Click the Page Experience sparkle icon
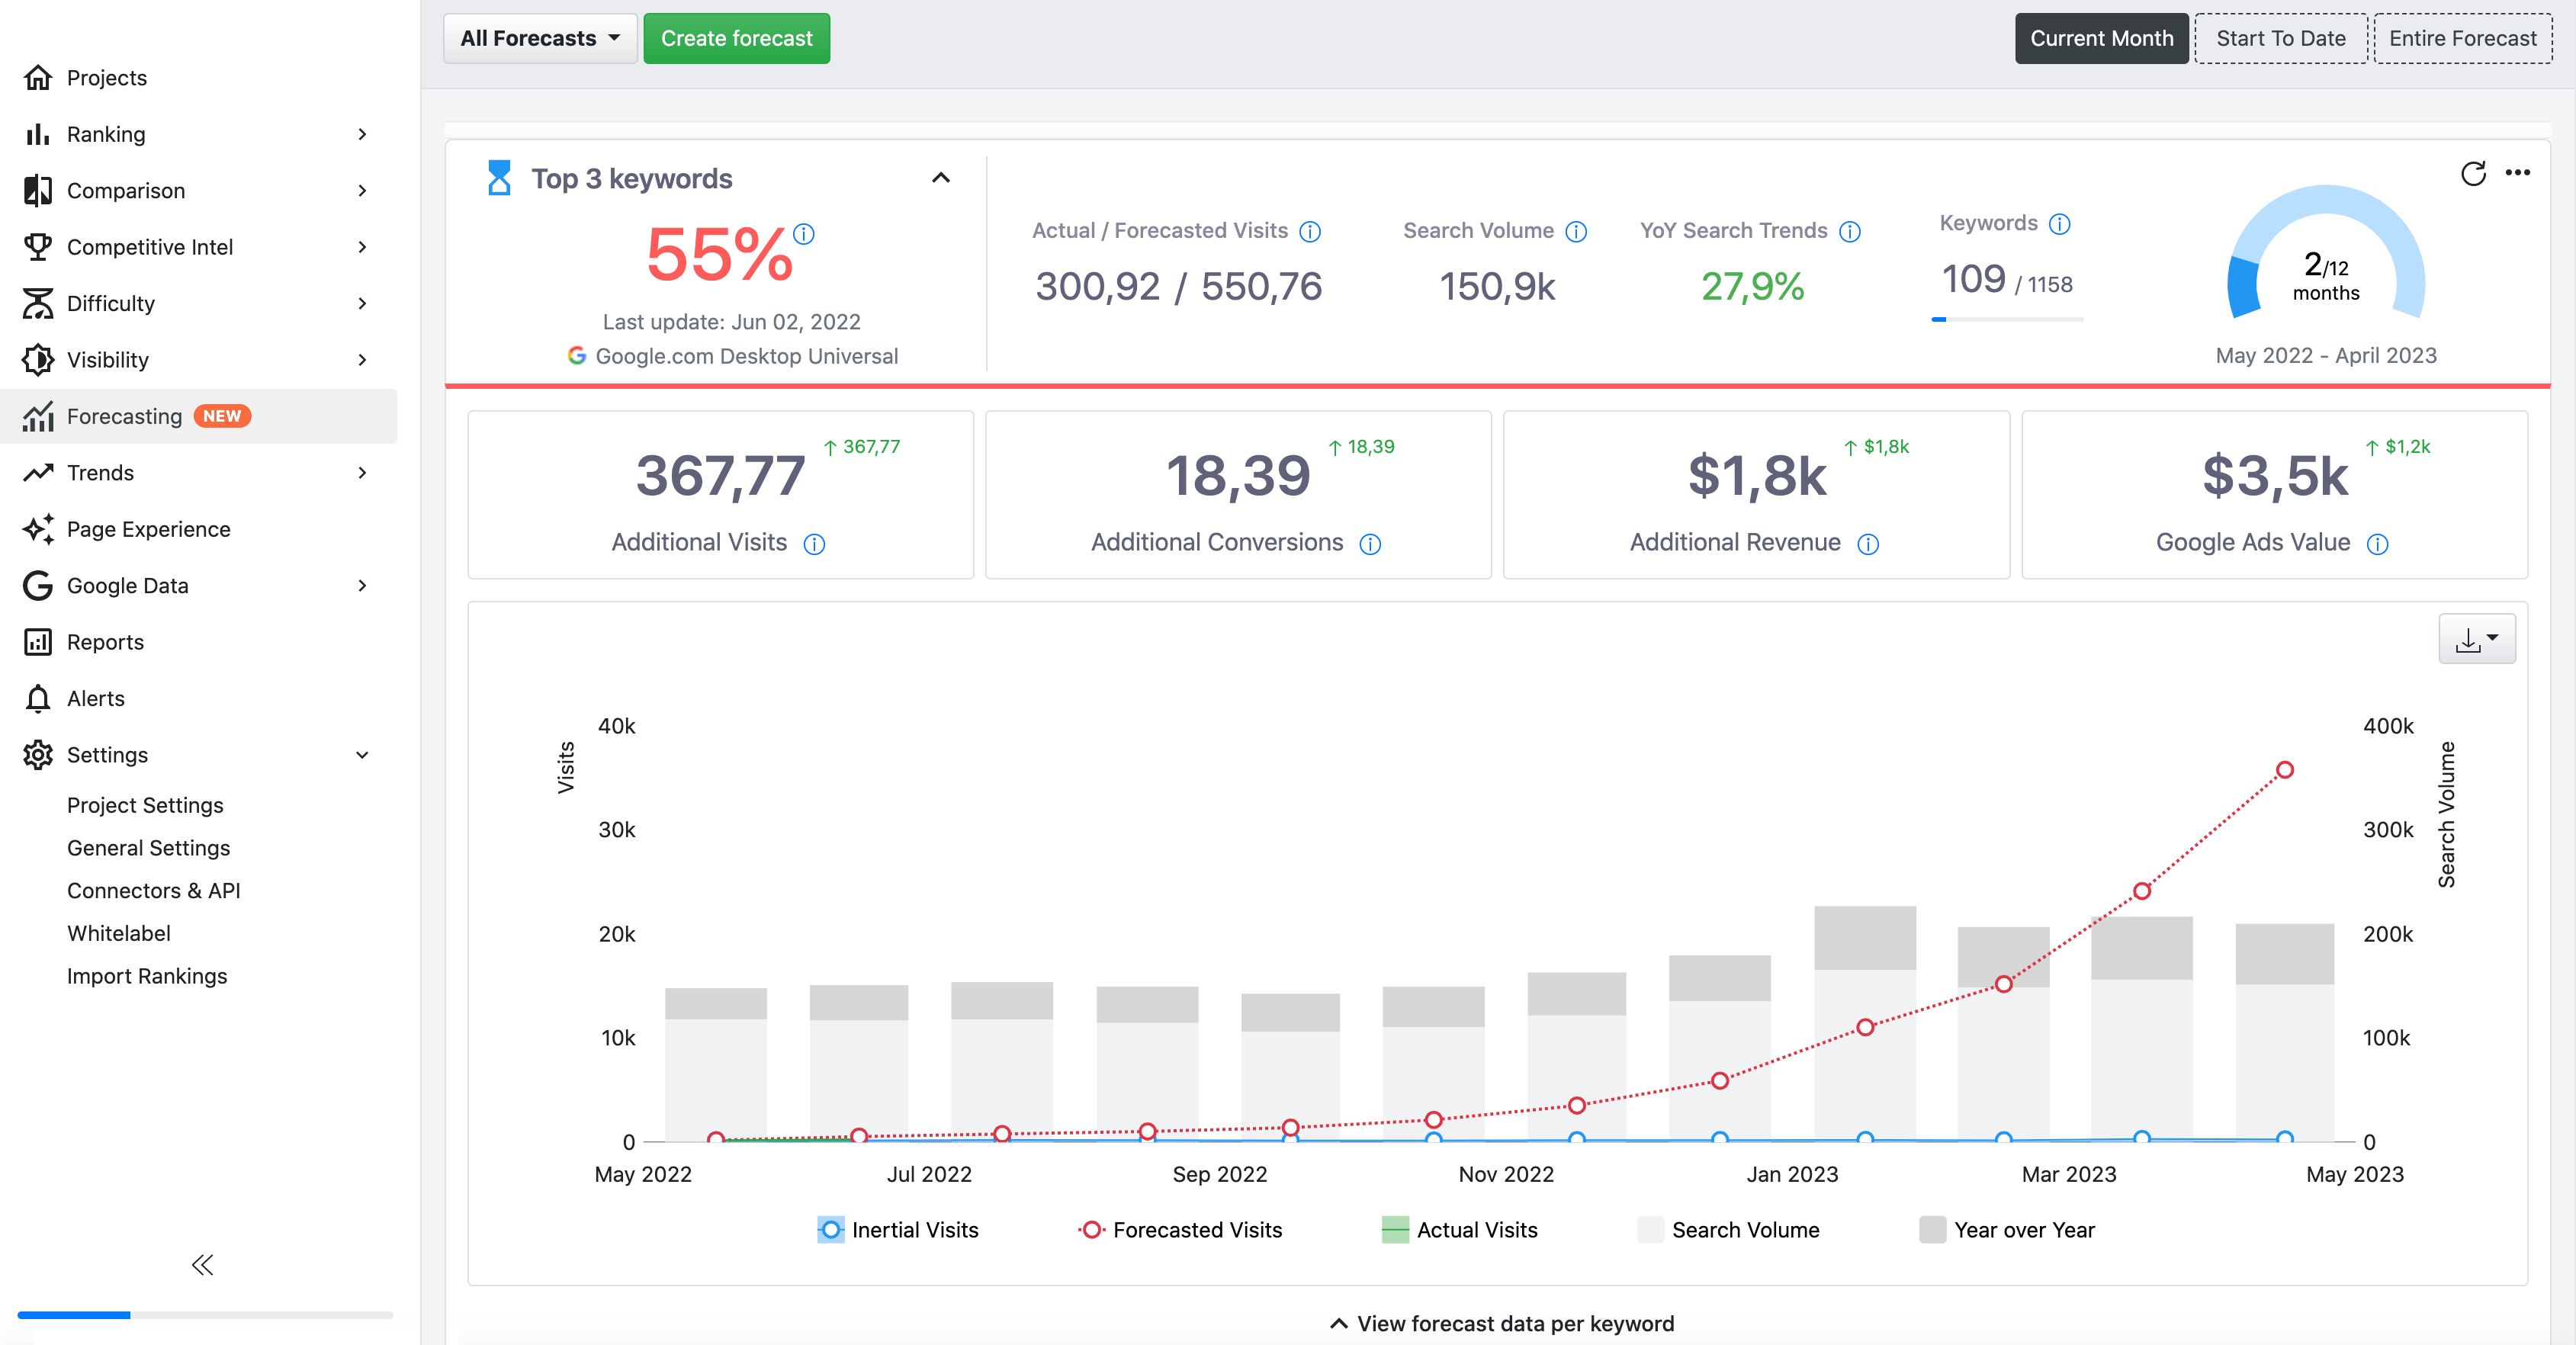The height and width of the screenshot is (1345, 2576). tap(38, 529)
